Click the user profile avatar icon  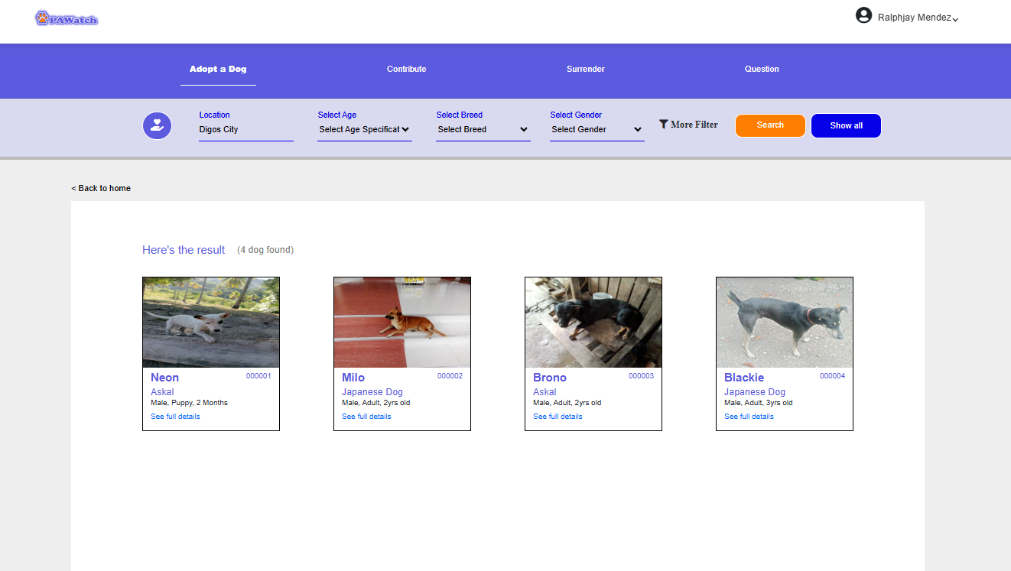863,15
